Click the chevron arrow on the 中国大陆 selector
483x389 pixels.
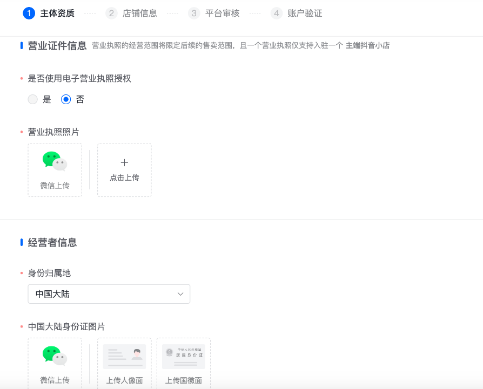click(180, 294)
